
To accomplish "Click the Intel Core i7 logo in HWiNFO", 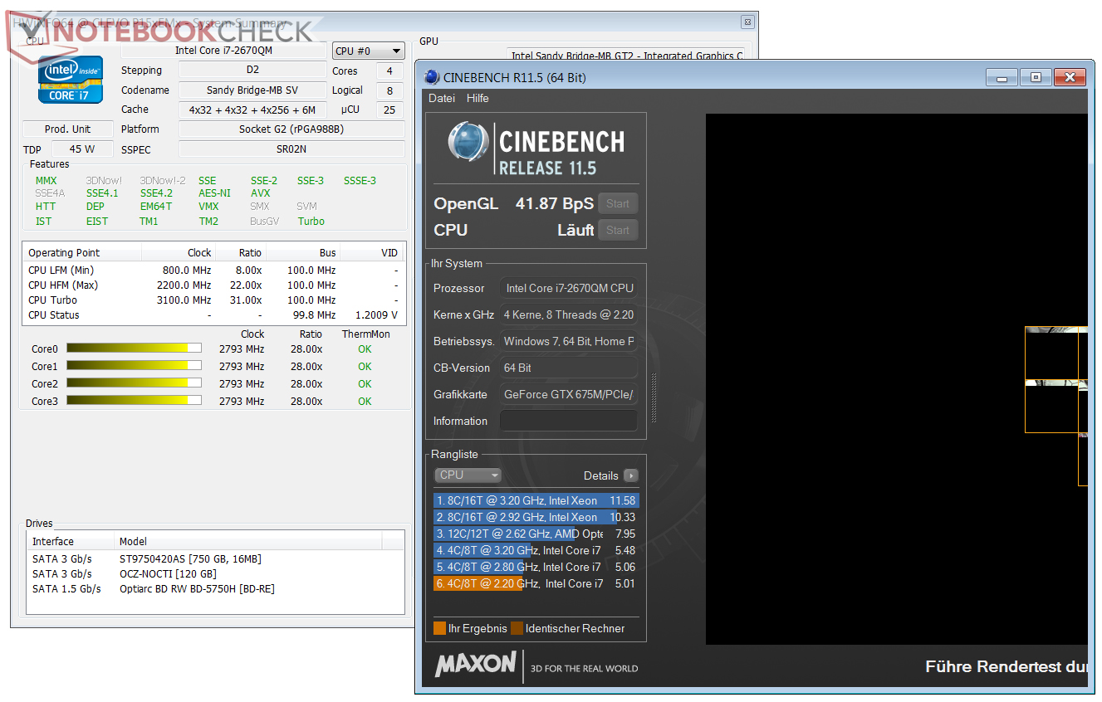I will (x=71, y=80).
